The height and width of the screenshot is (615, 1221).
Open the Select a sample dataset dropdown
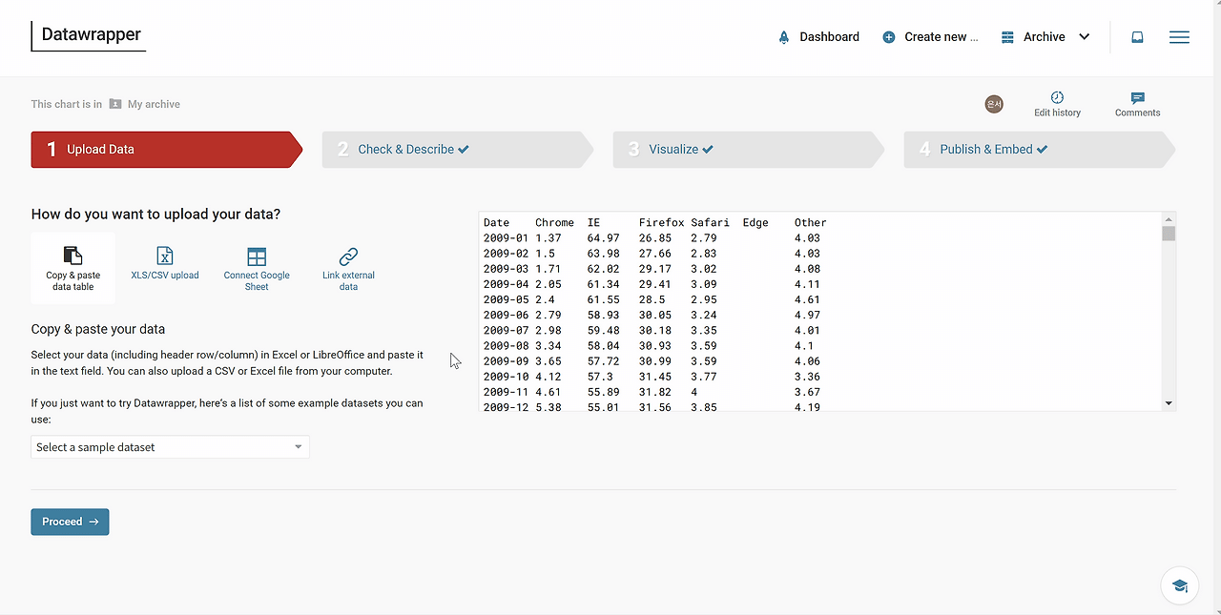[170, 447]
